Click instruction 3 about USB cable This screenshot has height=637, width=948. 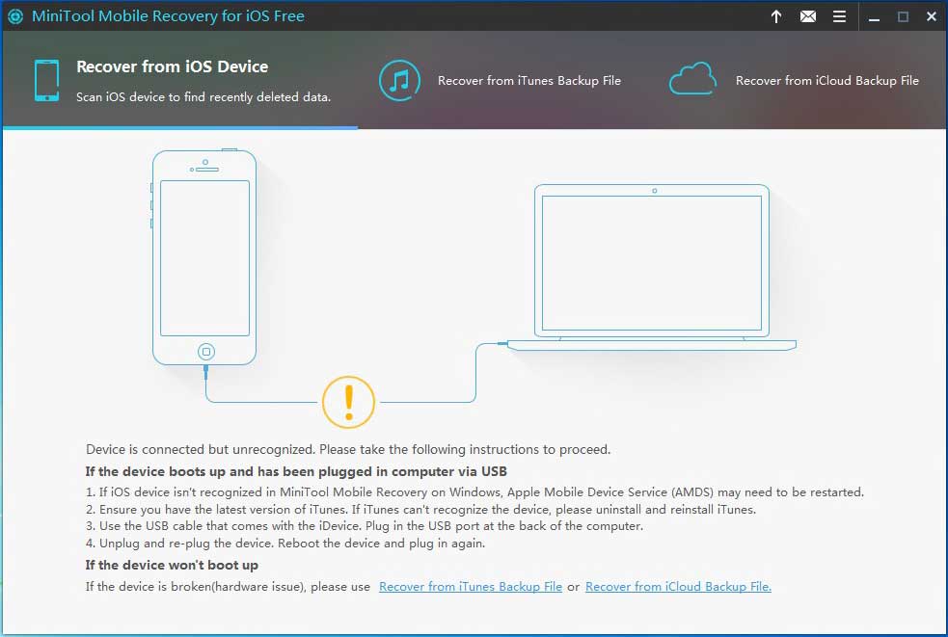365,526
